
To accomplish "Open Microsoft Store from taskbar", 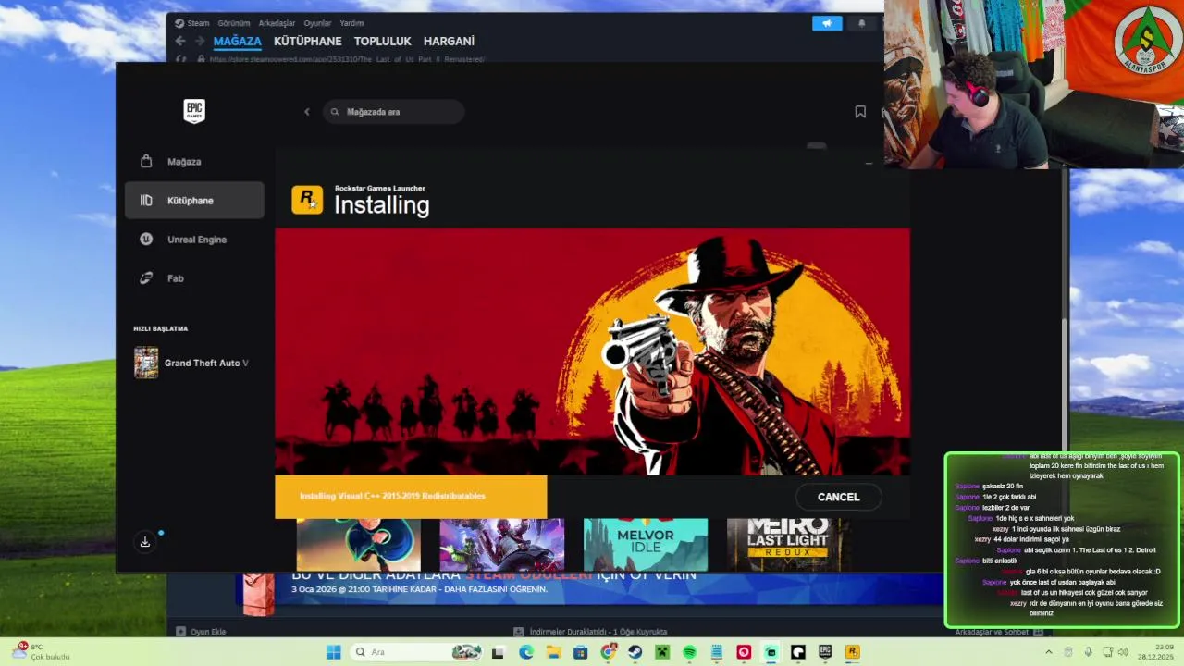I will tap(580, 652).
